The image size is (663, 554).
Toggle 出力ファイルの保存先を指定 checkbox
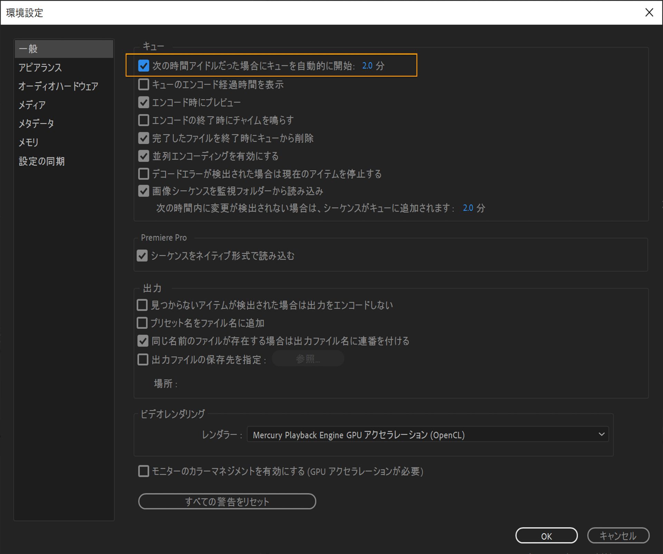[143, 360]
